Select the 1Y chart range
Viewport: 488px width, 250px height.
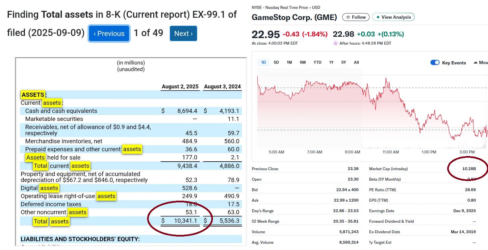pyautogui.click(x=331, y=62)
